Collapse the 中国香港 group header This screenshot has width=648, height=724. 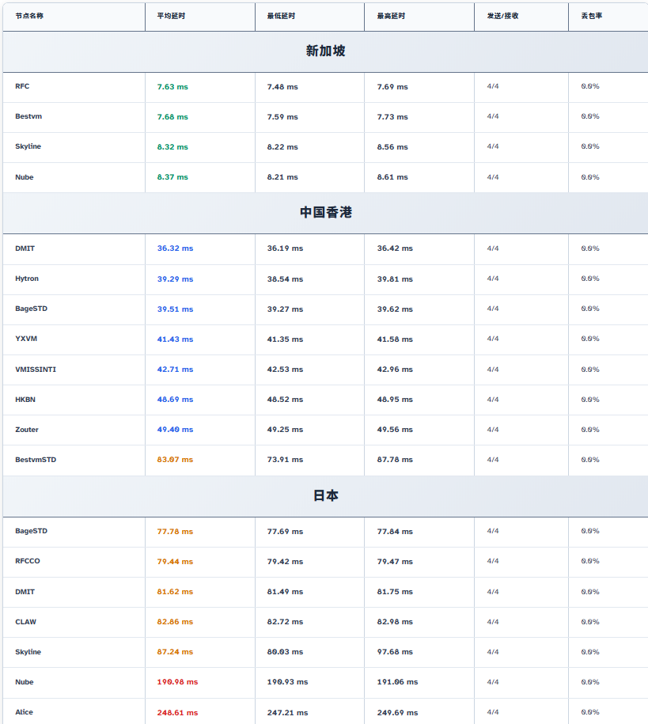325,213
